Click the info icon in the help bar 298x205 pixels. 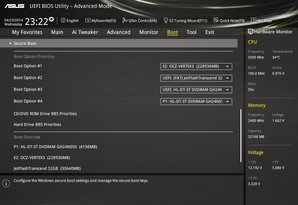point(6,183)
